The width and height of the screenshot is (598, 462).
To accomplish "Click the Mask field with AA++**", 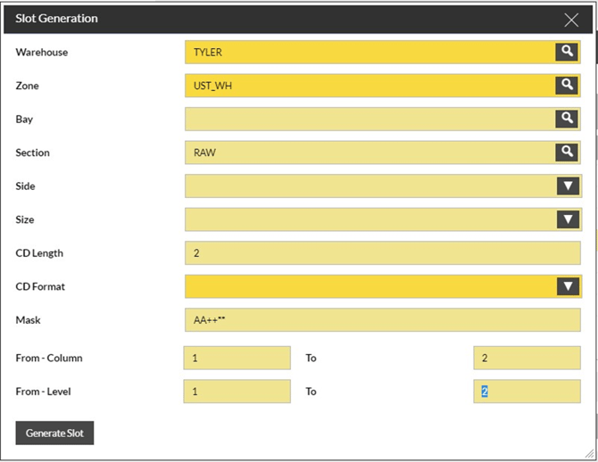I will click(382, 320).
